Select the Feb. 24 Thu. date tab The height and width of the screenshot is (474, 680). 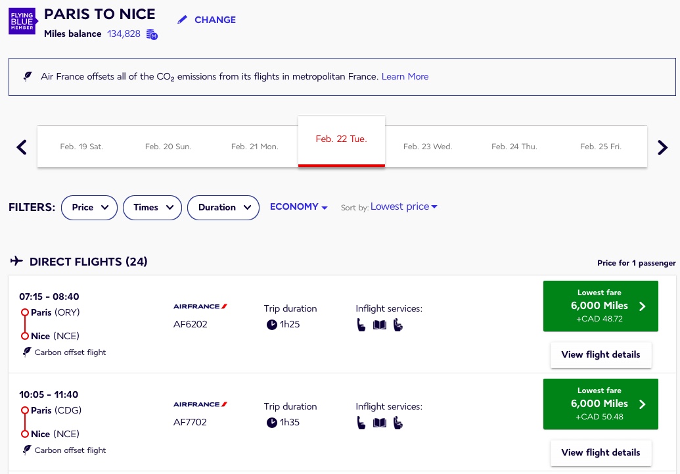click(514, 147)
